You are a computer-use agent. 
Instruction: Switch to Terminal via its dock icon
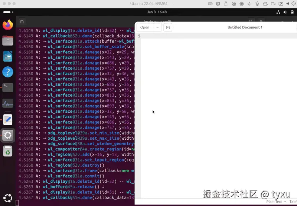coord(8,87)
